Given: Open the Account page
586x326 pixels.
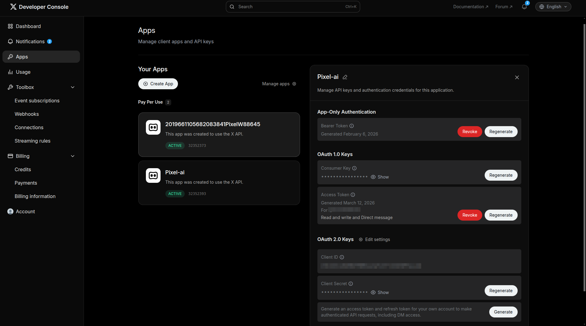Looking at the screenshot, I should coord(41,211).
